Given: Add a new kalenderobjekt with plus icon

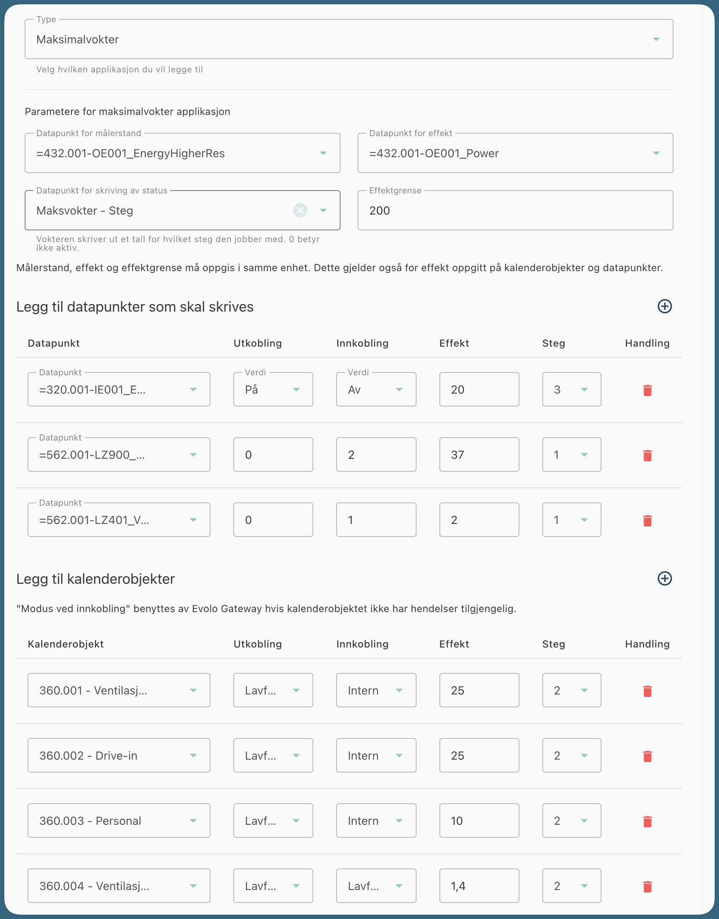Looking at the screenshot, I should pyautogui.click(x=664, y=578).
